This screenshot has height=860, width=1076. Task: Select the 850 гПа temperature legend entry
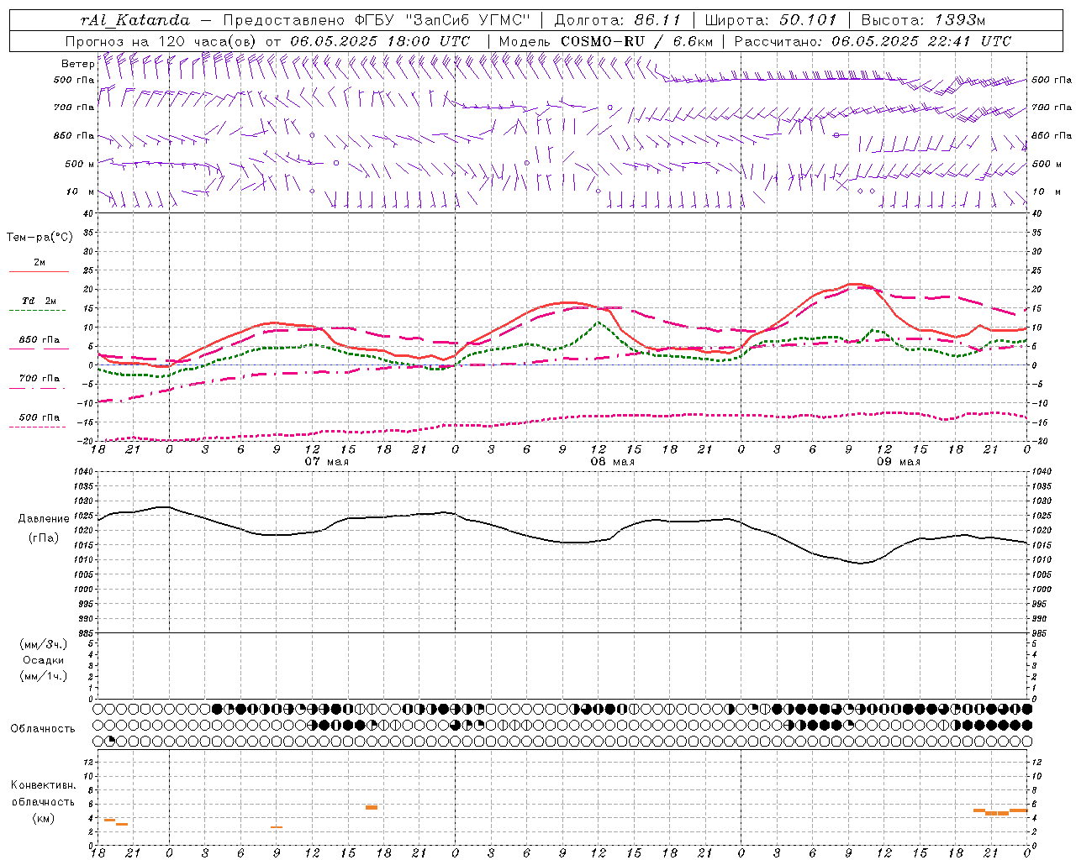tap(40, 339)
